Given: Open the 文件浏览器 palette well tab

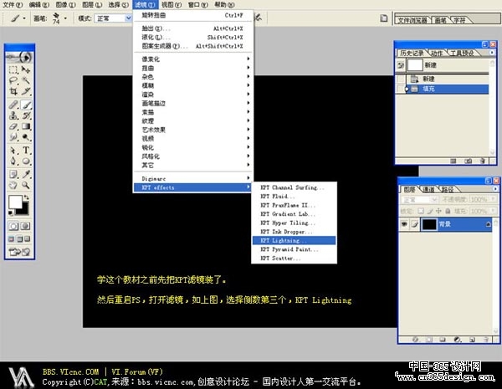Looking at the screenshot, I should point(412,20).
